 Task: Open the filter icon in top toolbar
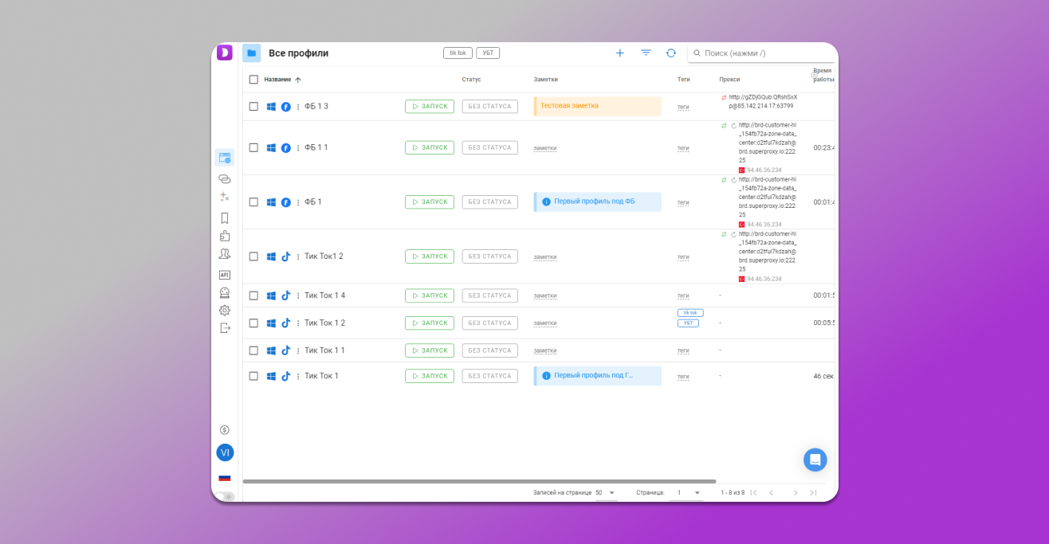point(646,53)
